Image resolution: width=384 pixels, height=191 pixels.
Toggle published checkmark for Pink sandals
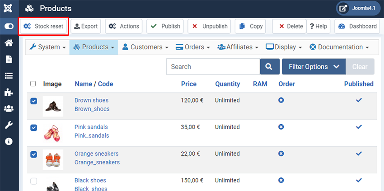(359, 126)
